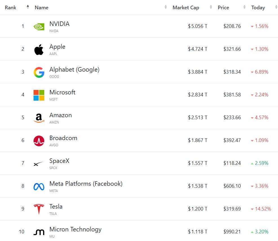Screen dimensions: 278x241
Task: Click the Google G logo icon
Action: click(x=39, y=72)
